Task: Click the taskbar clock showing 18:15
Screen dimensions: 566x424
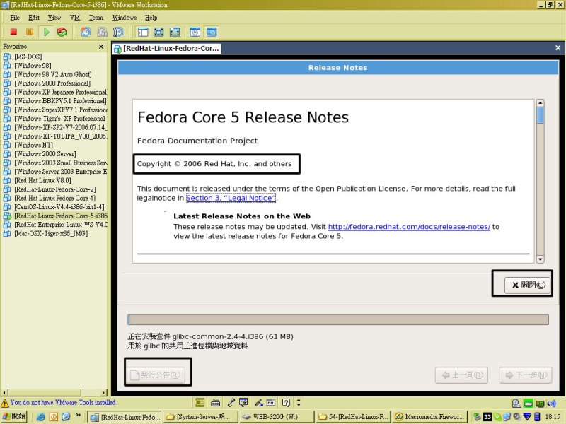Action: click(553, 417)
